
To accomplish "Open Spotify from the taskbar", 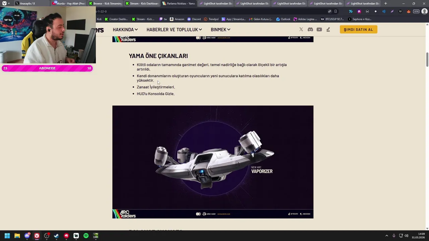I will coord(86,236).
